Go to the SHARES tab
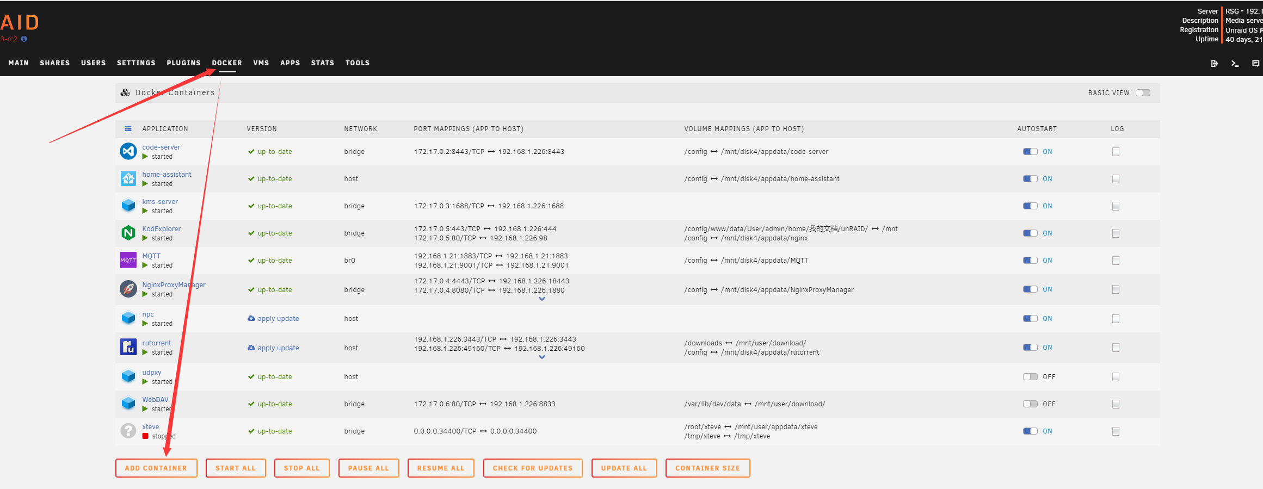The width and height of the screenshot is (1263, 489). coord(55,63)
